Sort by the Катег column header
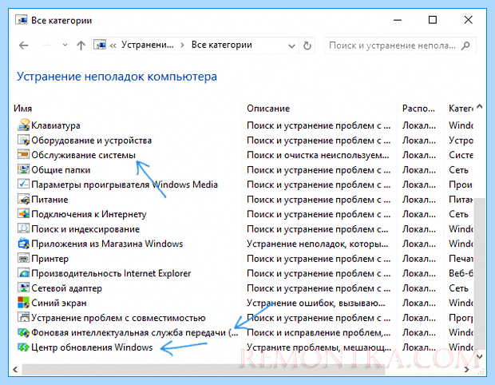The image size is (495, 385). [461, 109]
